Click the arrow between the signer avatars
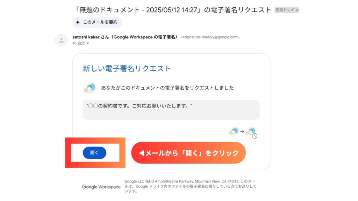The width and height of the screenshot is (358, 201). tap(242, 131)
